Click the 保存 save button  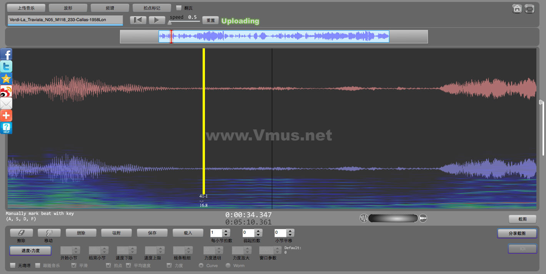coord(152,233)
